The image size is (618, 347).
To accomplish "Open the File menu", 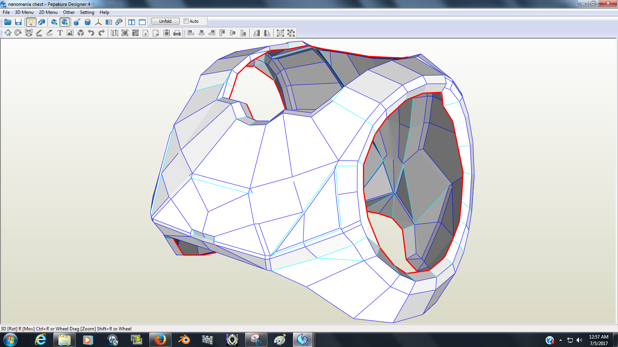I will tap(6, 12).
